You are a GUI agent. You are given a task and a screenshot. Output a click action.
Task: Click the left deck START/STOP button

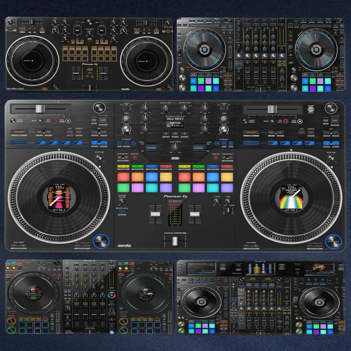(101, 241)
